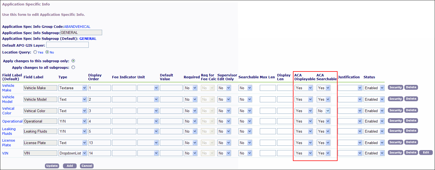Select Yes for Location Query
The width and height of the screenshot is (435, 170).
click(35, 52)
